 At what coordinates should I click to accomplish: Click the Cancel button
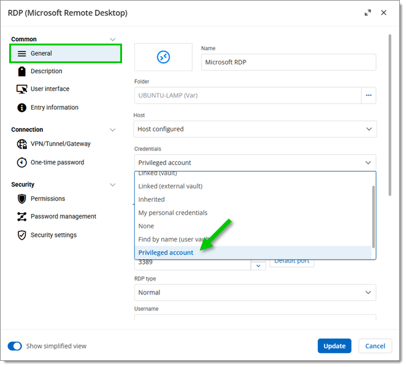(x=375, y=346)
